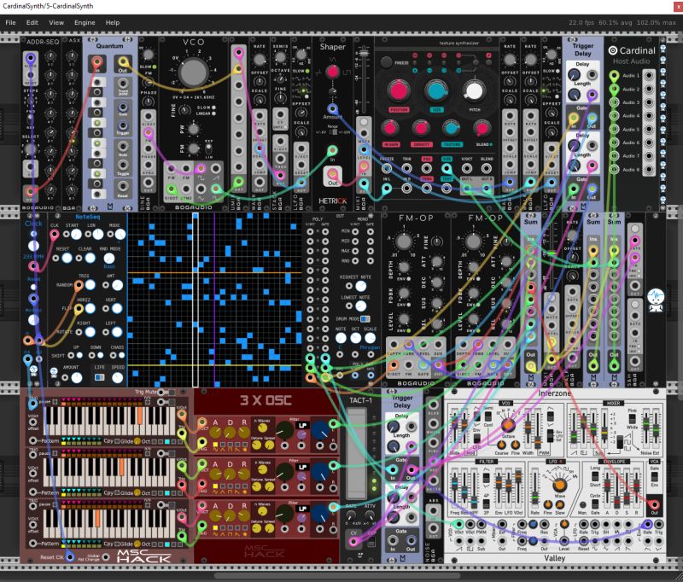Click the TACT-1 CV output jack

(x=353, y=541)
